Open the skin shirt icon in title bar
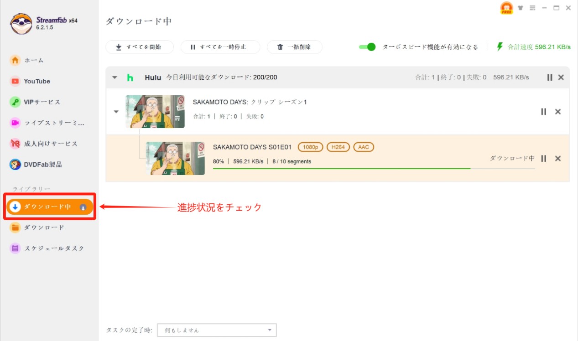This screenshot has height=341, width=578. pyautogui.click(x=521, y=8)
